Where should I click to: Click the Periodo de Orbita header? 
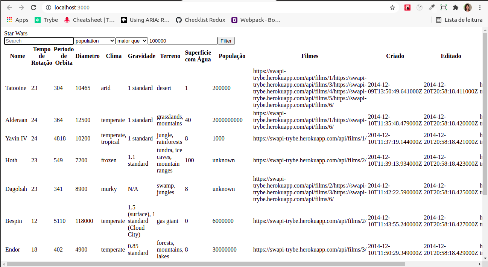click(x=64, y=56)
